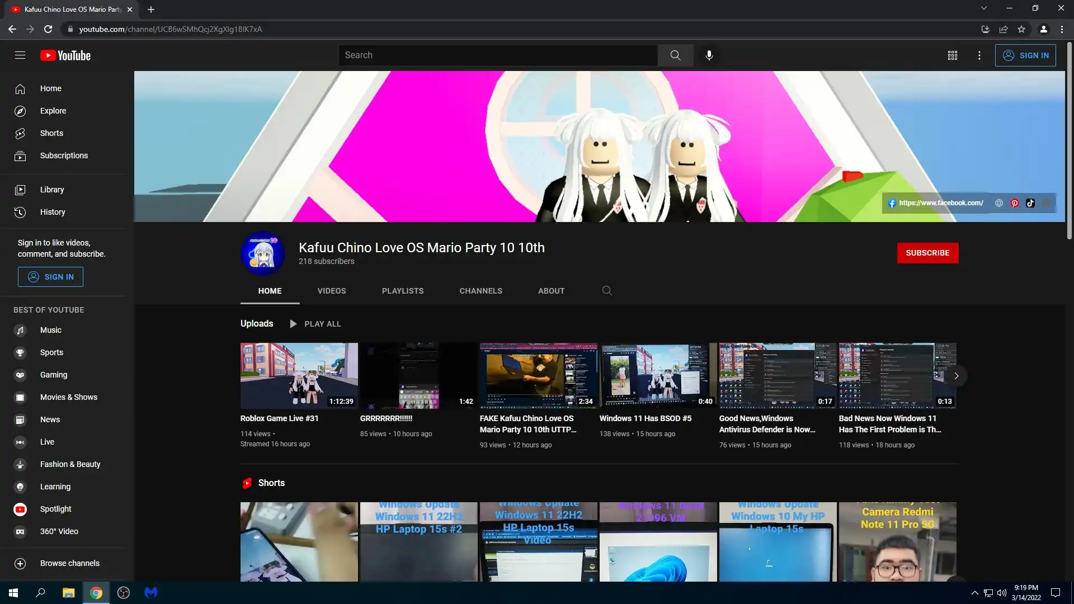Click the voice search microphone icon
This screenshot has height=604, width=1074.
tap(709, 55)
